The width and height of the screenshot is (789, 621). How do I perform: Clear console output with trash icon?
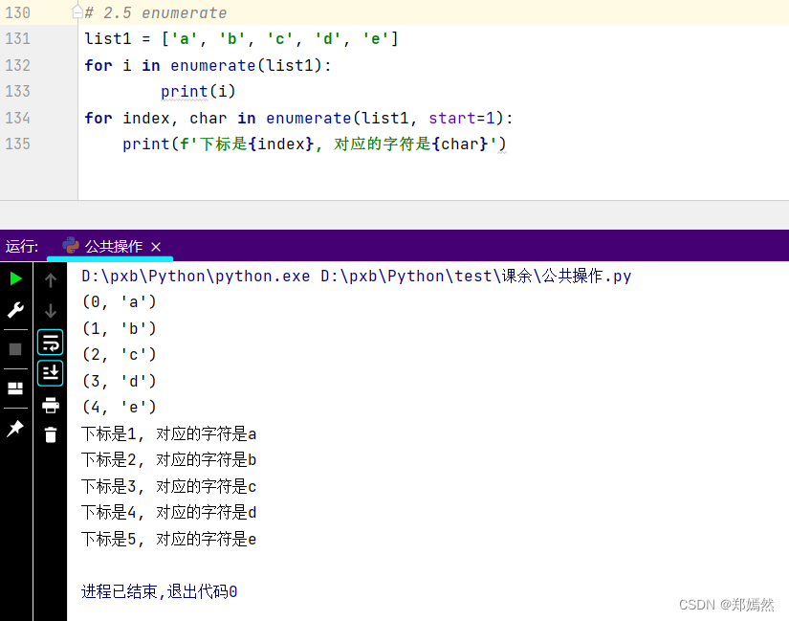pos(50,435)
